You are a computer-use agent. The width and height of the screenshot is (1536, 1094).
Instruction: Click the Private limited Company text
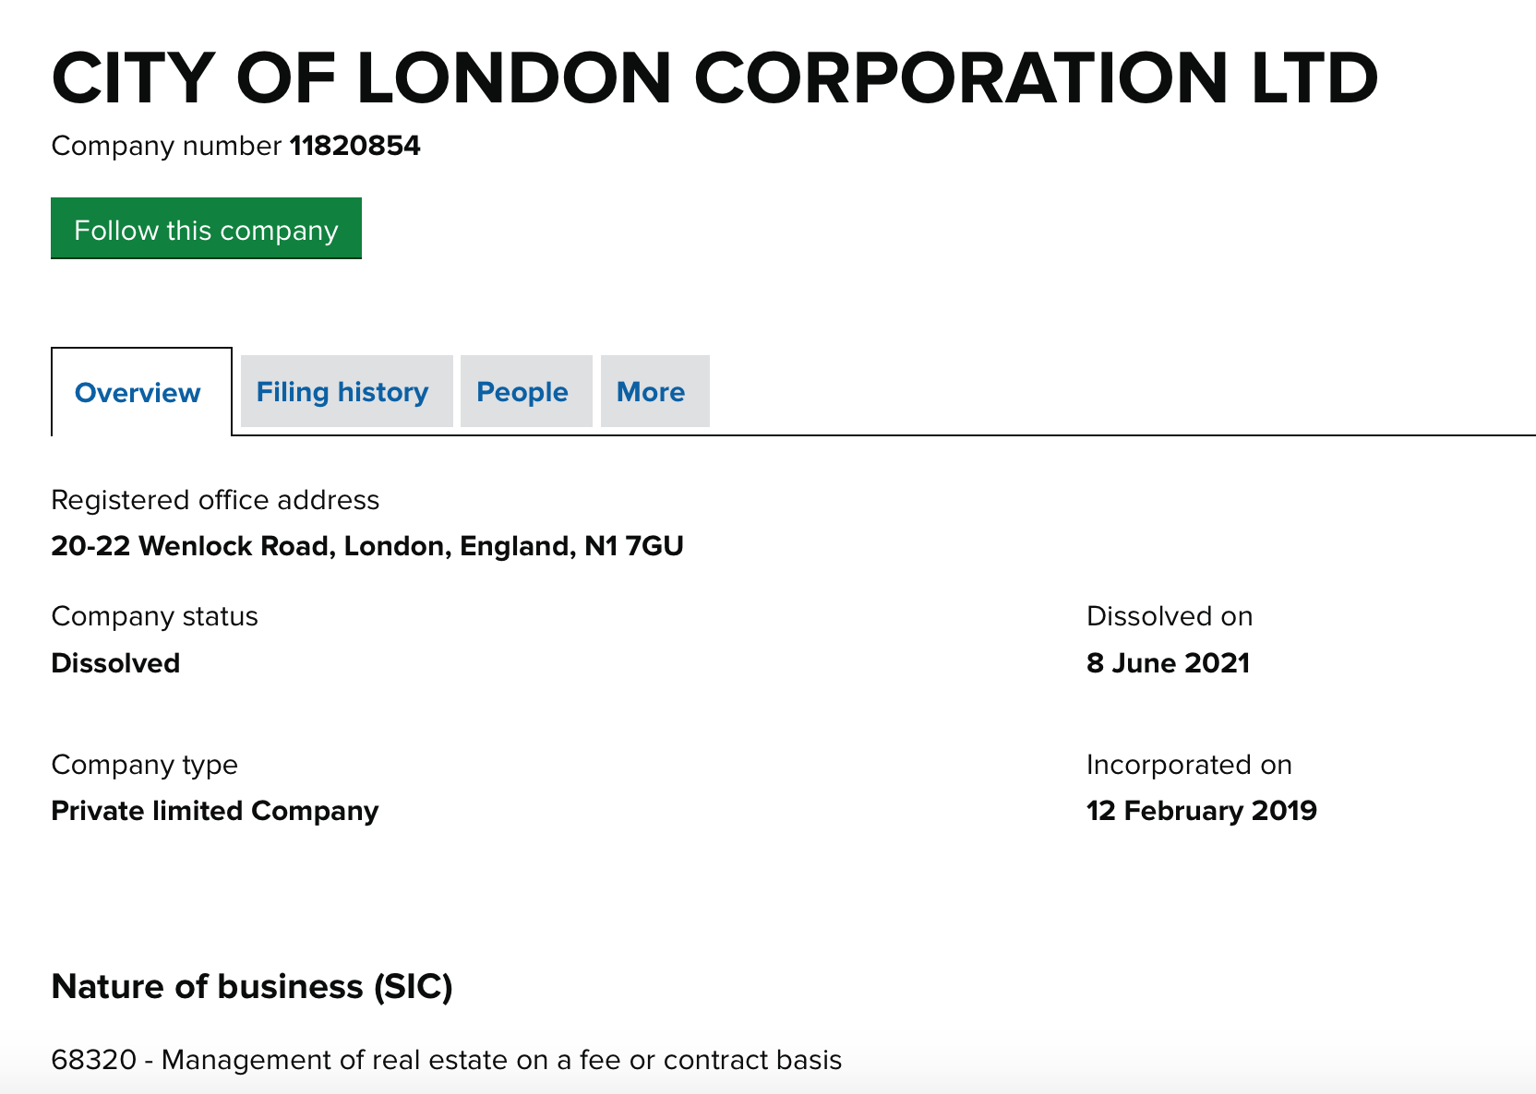[x=215, y=811]
